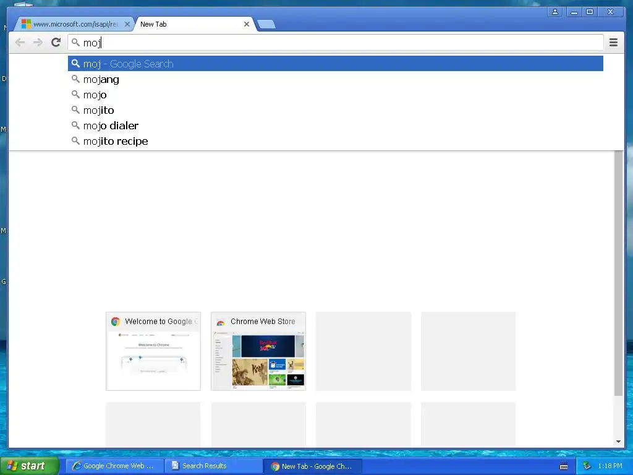
Task: Select the 'mojo dialer' suggestion
Action: [336, 126]
